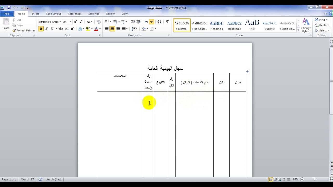Toggle Bold formatting
This screenshot has width=333, height=187.
pos(41,29)
